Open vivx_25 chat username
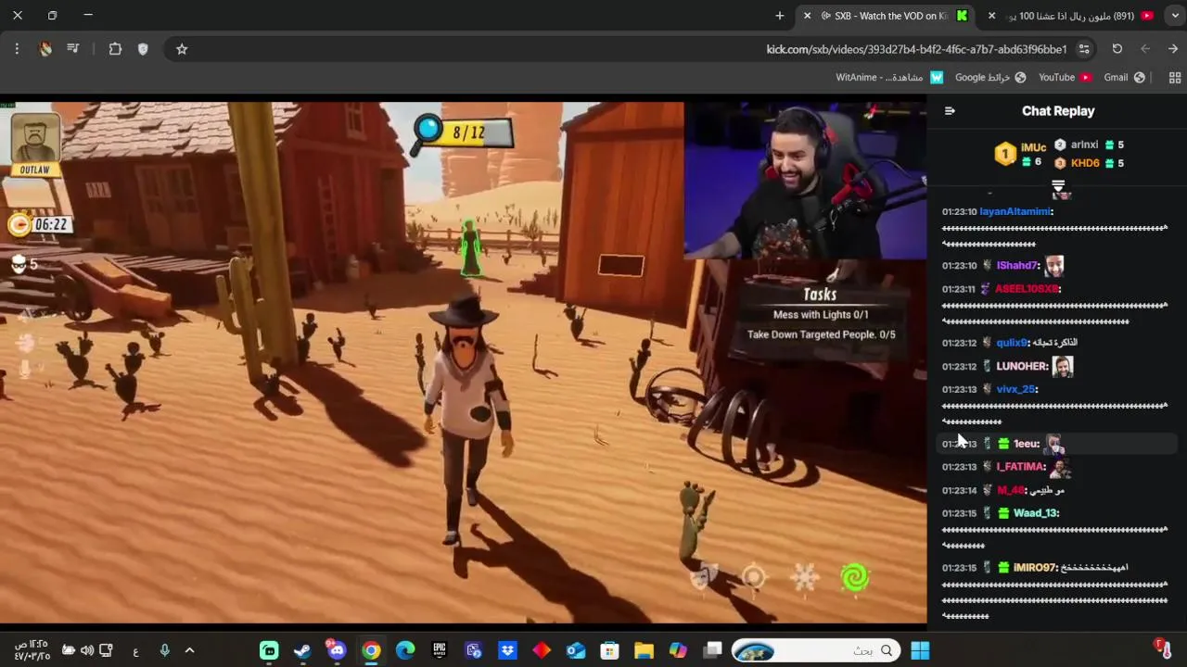Screen dimensions: 1187x667 coord(1015,389)
